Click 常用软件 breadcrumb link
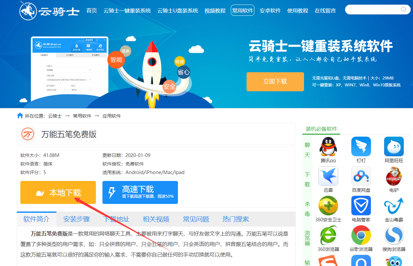 point(82,116)
